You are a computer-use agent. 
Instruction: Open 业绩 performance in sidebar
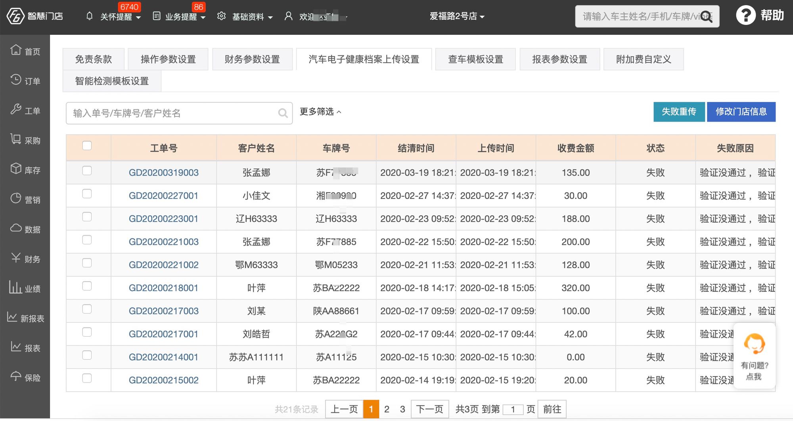point(25,288)
